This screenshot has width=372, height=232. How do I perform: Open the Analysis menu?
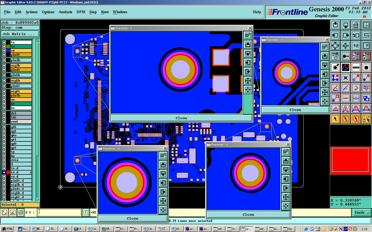click(x=65, y=12)
